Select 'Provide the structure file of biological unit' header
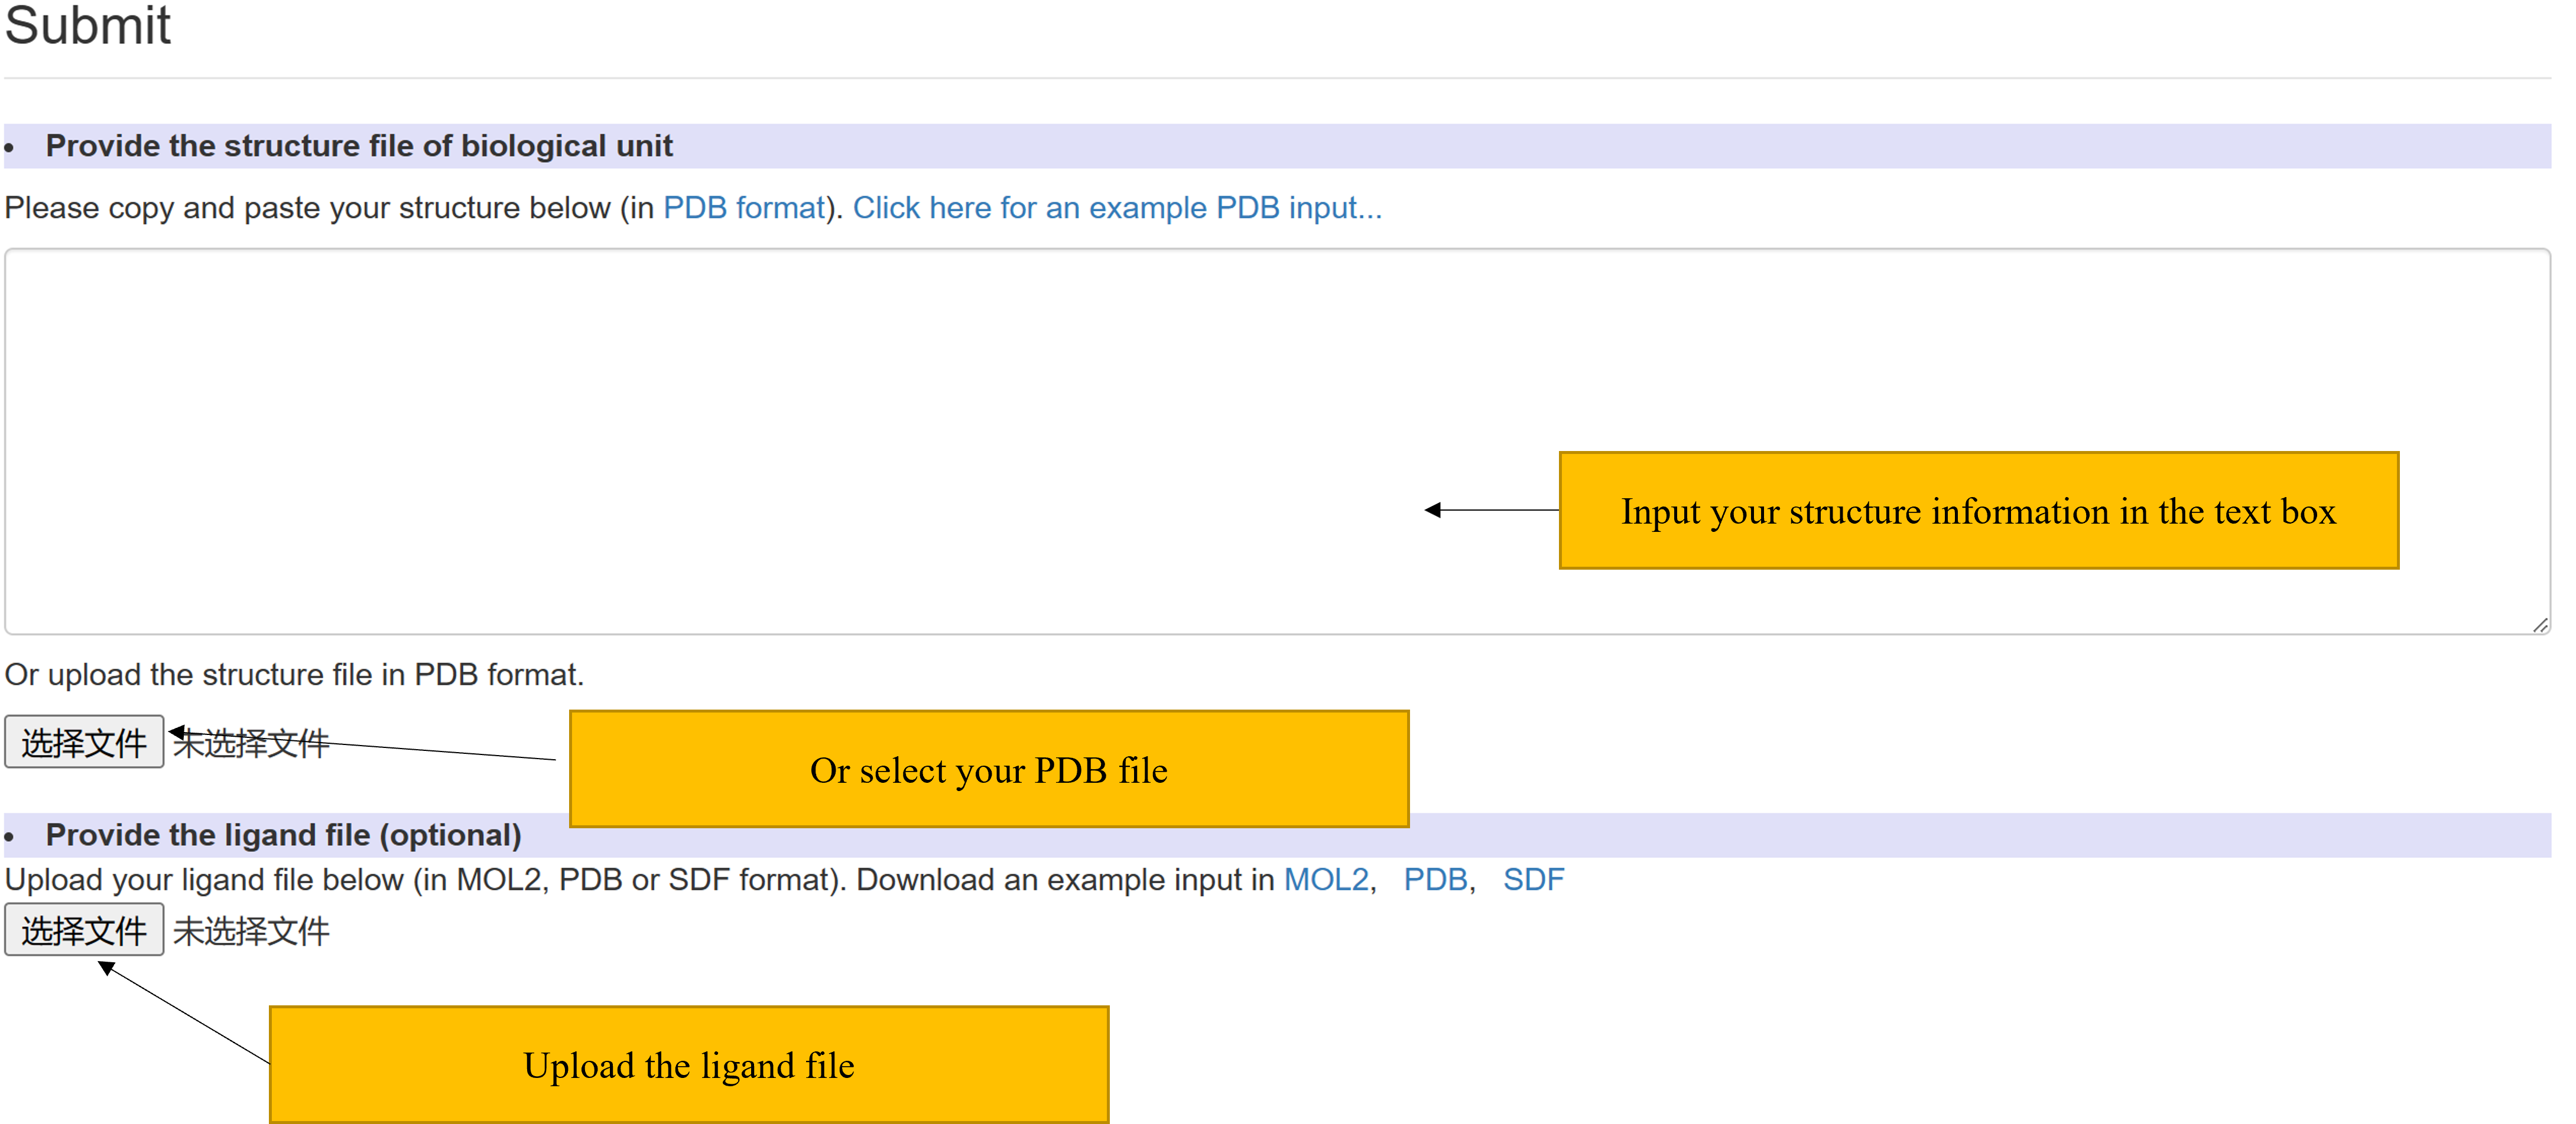 pos(359,146)
